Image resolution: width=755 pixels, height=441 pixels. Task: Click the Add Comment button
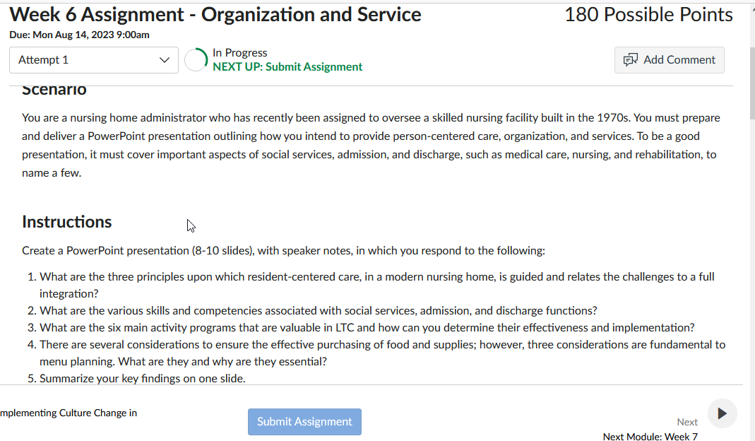669,59
